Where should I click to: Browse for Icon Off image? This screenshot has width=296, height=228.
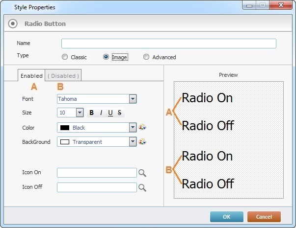click(x=142, y=187)
